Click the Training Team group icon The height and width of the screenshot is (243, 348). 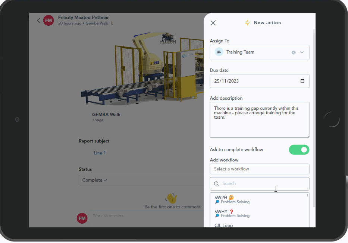click(219, 52)
